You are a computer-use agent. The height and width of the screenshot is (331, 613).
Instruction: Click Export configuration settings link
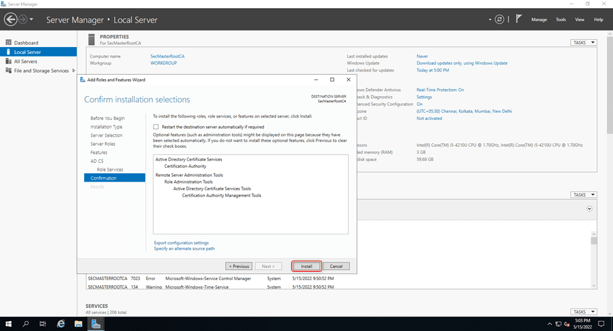(182, 243)
